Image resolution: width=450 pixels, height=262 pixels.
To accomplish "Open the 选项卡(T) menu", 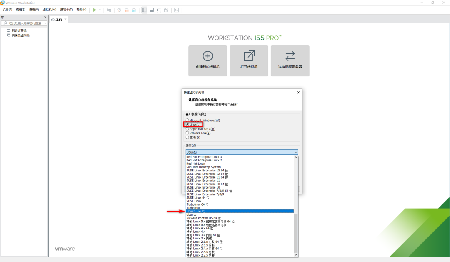I will [x=66, y=10].
